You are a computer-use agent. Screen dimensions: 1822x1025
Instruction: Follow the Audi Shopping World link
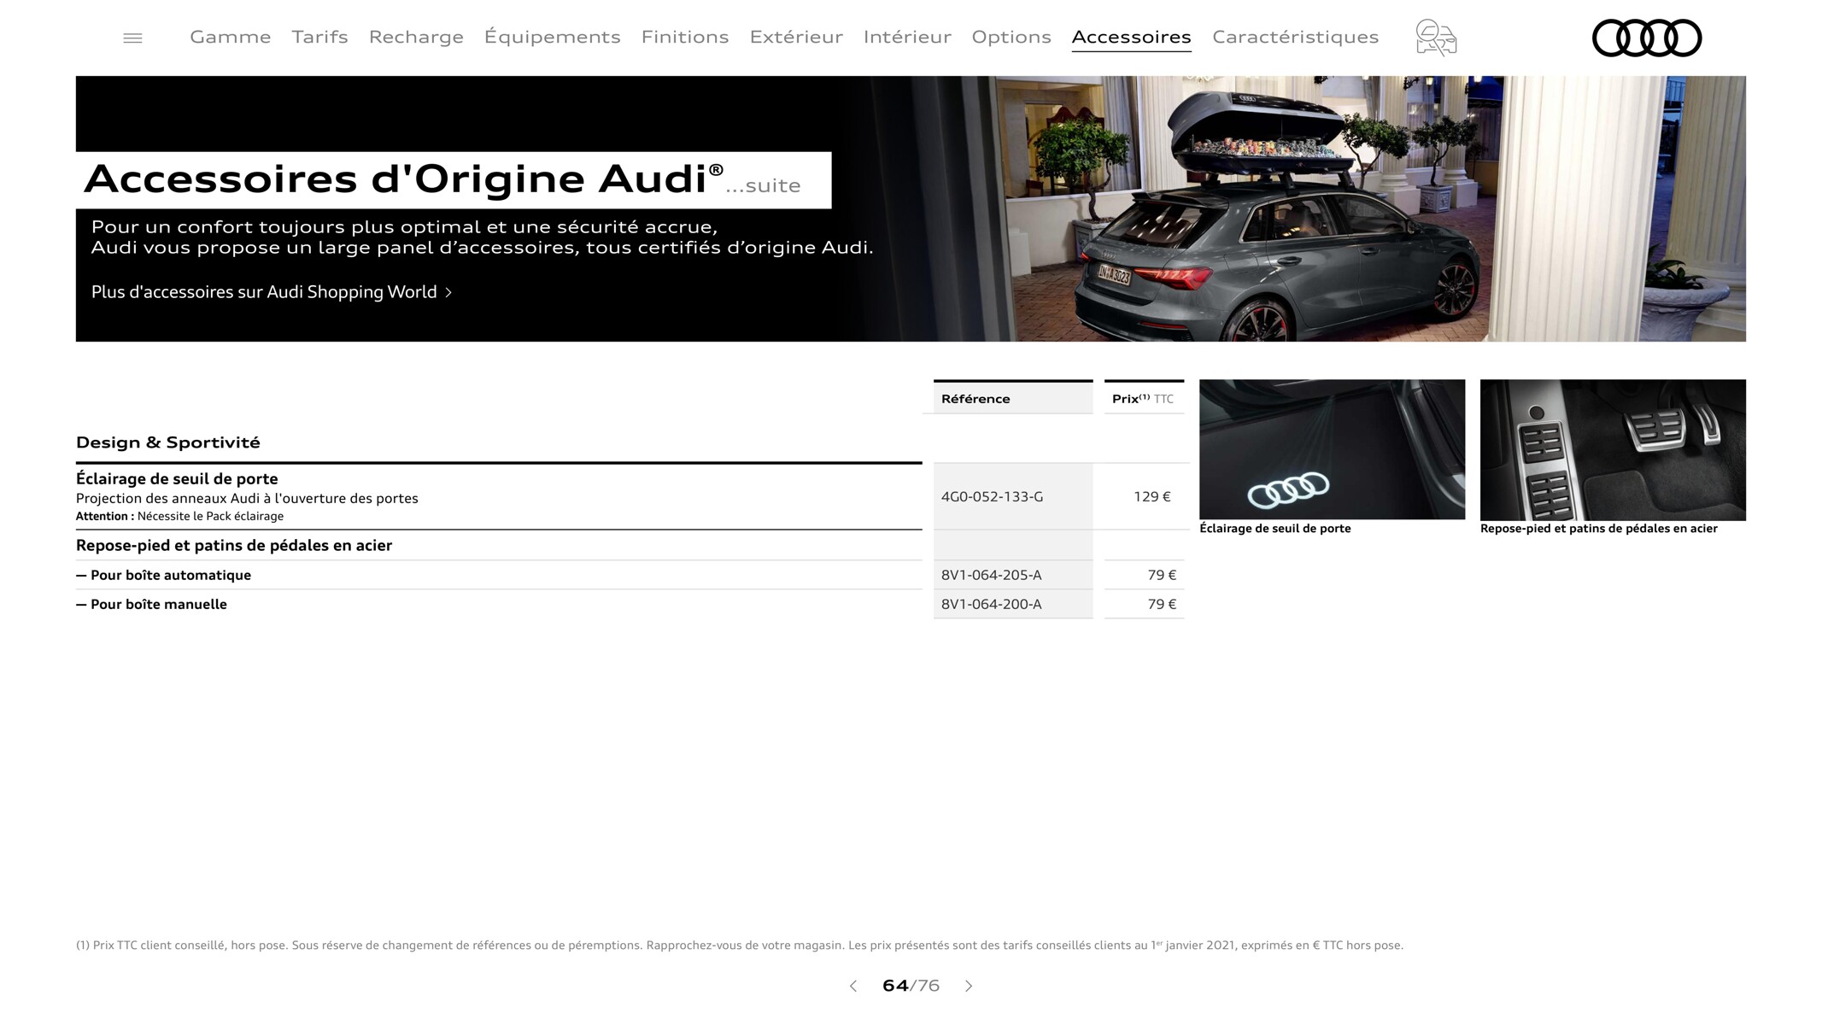click(272, 292)
